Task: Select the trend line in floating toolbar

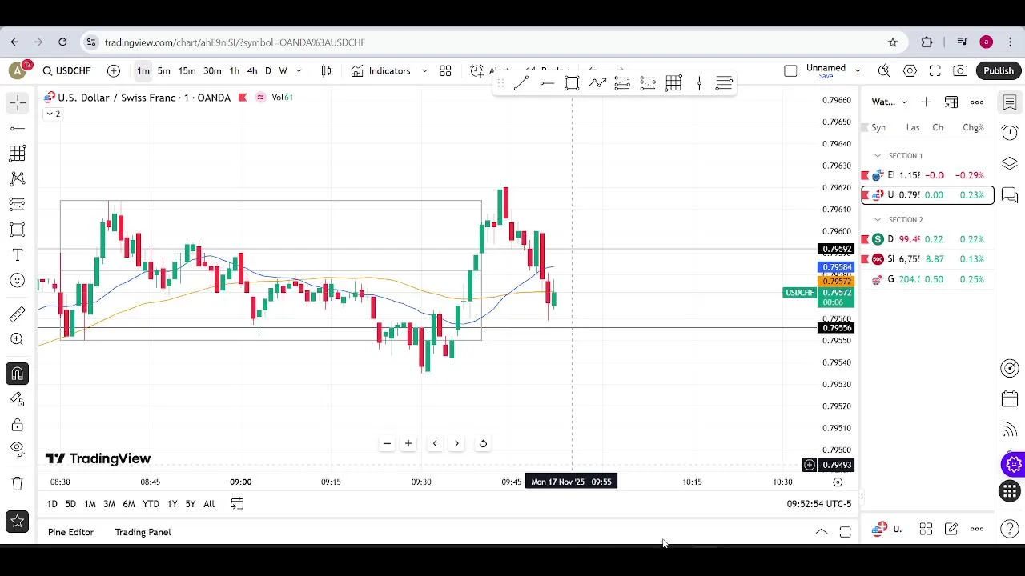Action: (x=521, y=83)
